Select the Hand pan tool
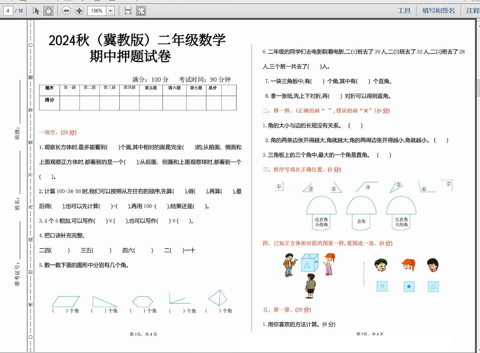Viewport: 480px width, 353px height. pyautogui.click(x=48, y=11)
